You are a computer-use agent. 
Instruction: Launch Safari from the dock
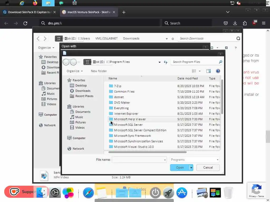tap(88, 193)
